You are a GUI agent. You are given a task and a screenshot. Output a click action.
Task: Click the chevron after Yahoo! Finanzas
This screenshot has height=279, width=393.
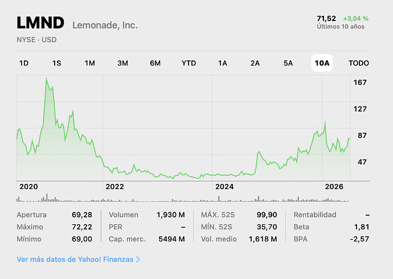[x=138, y=260]
